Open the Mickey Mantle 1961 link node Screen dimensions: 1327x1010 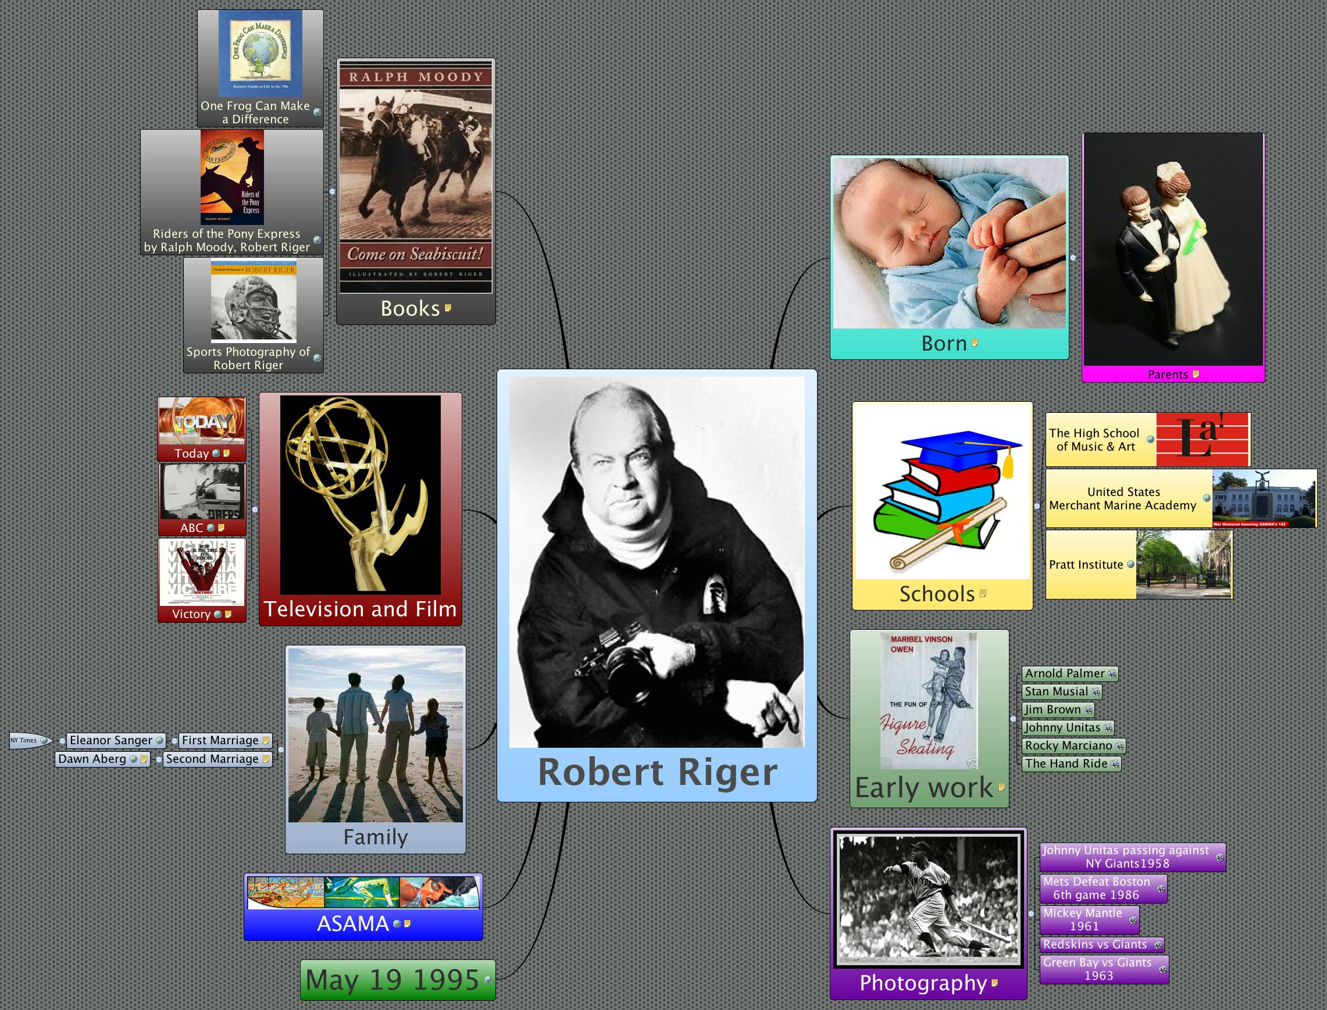point(1086,919)
